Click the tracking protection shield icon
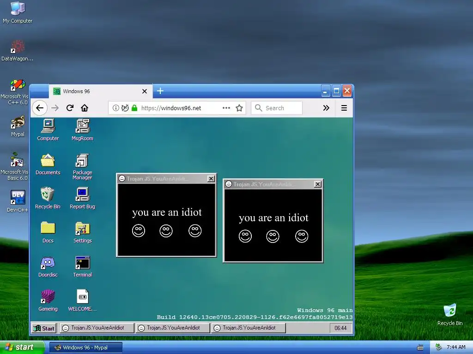Viewport: 473px width, 354px height. tap(125, 108)
